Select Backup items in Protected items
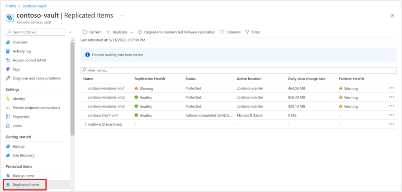The width and height of the screenshot is (402, 192). [23, 176]
